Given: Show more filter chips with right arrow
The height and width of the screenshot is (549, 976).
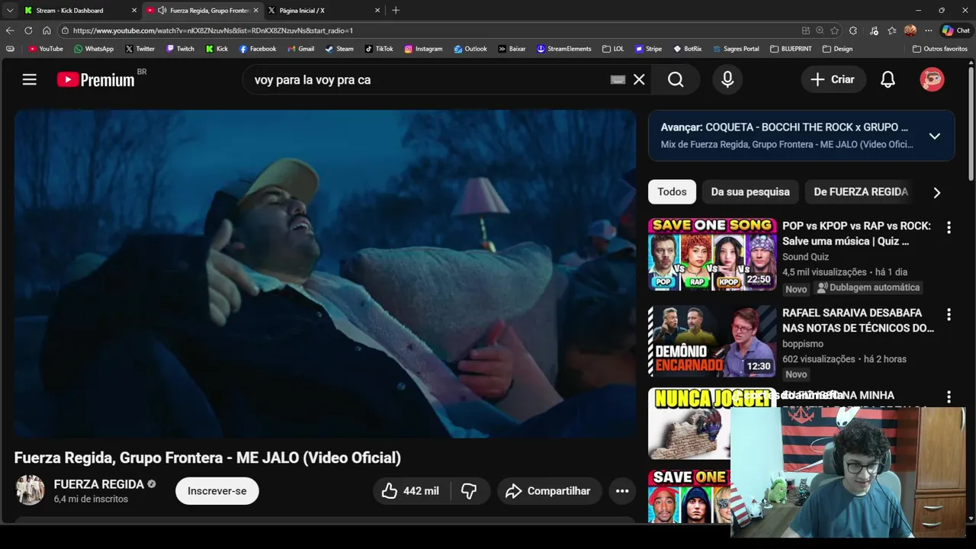Looking at the screenshot, I should click(x=937, y=192).
